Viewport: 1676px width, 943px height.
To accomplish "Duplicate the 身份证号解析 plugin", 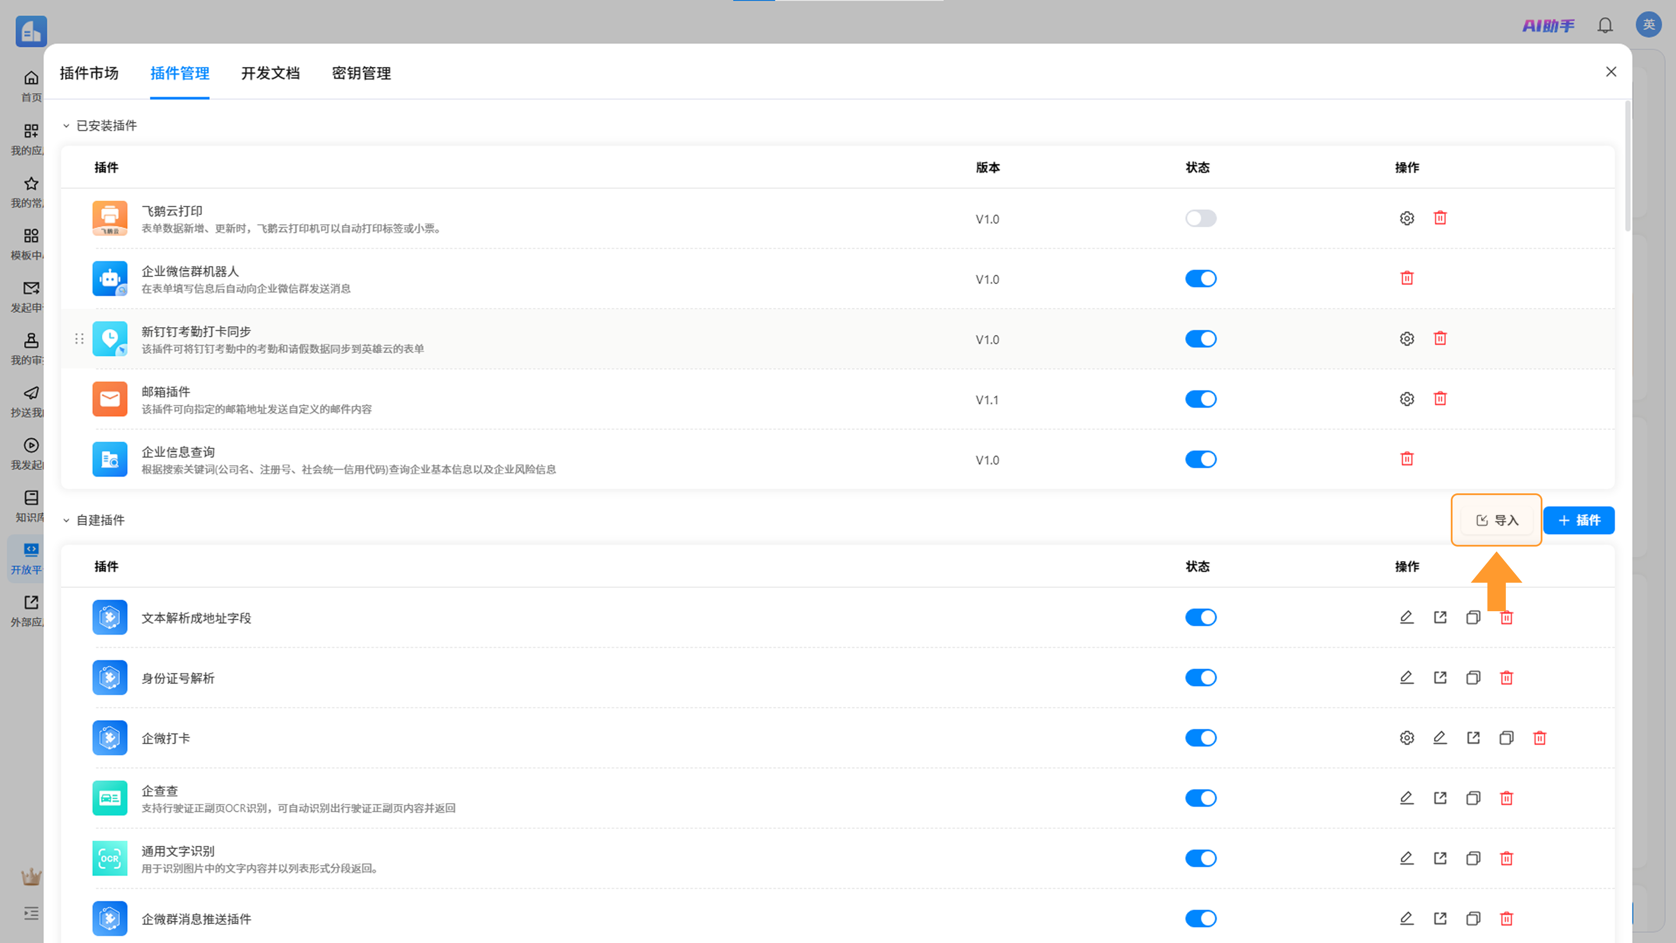I will pyautogui.click(x=1473, y=678).
